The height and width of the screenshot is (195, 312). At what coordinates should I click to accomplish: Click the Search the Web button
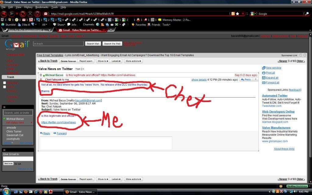[x=112, y=44]
